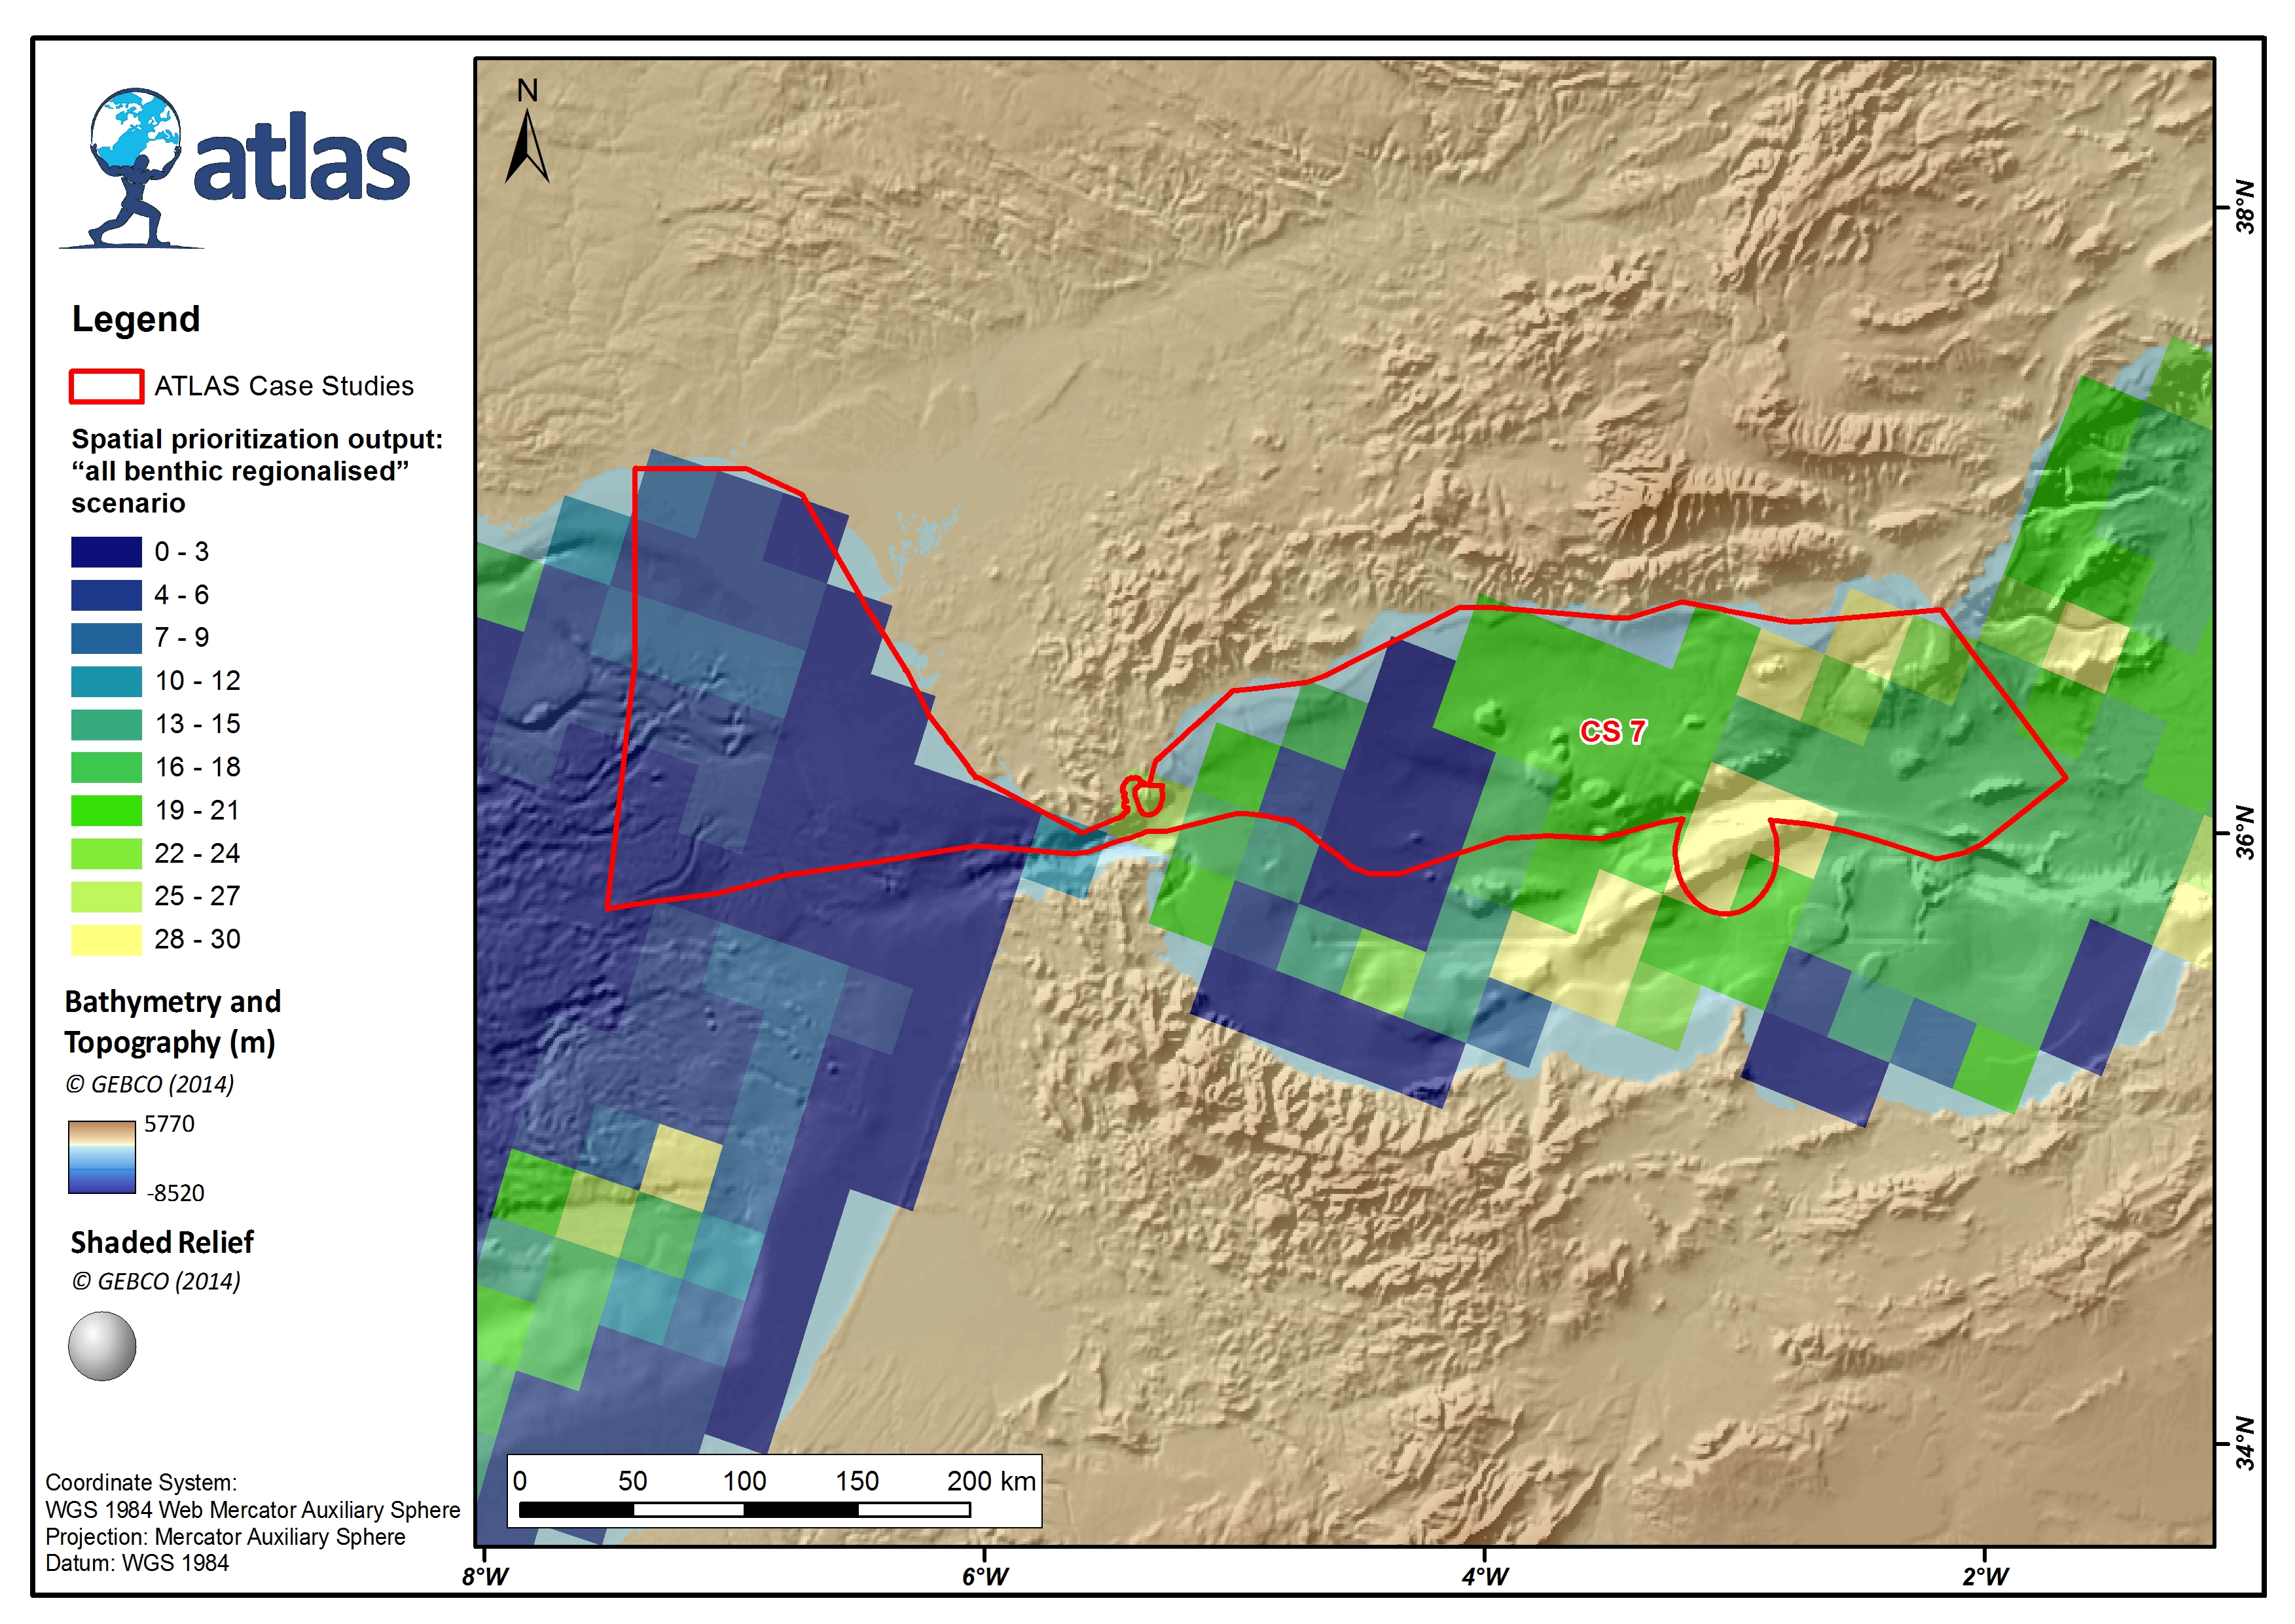The width and height of the screenshot is (2295, 1624).
Task: Click the 4°W longitude label
Action: pos(1485,1577)
